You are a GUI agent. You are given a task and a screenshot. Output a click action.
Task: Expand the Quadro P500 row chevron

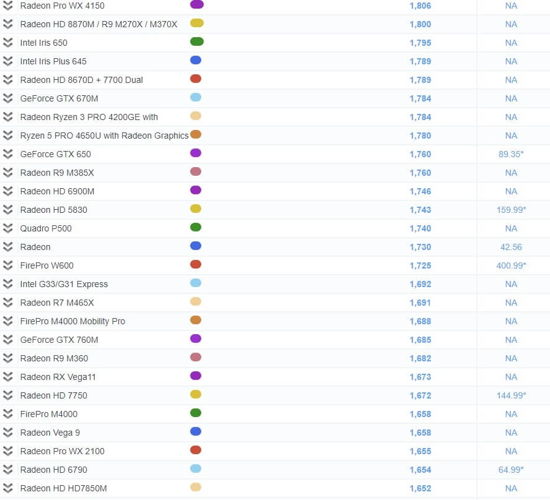tap(7, 228)
